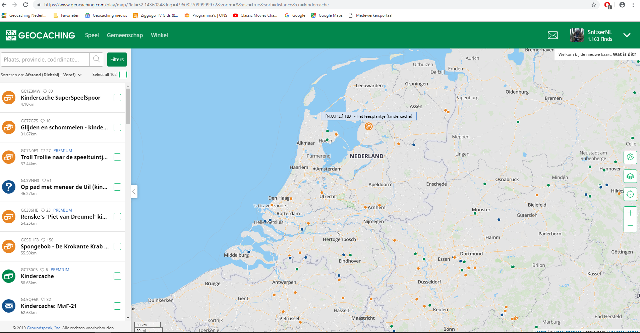The width and height of the screenshot is (640, 333).
Task: Open the Groundspeak, Inc. link
Action: click(x=44, y=328)
